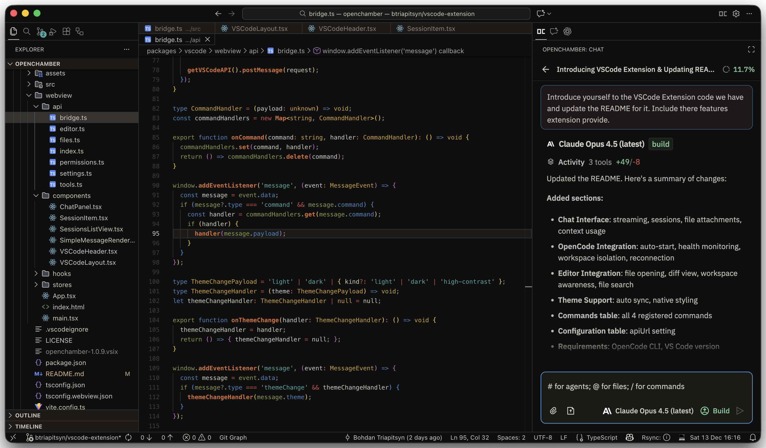The width and height of the screenshot is (766, 448).
Task: Expand the hooks folder
Action: pyautogui.click(x=36, y=273)
